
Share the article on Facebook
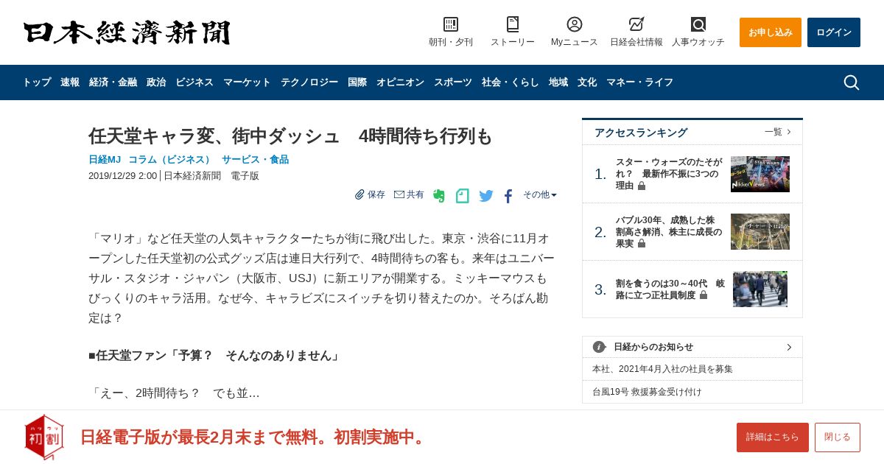[508, 196]
